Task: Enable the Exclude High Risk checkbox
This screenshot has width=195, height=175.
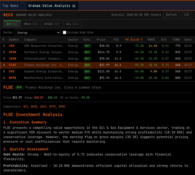Action: point(64,33)
